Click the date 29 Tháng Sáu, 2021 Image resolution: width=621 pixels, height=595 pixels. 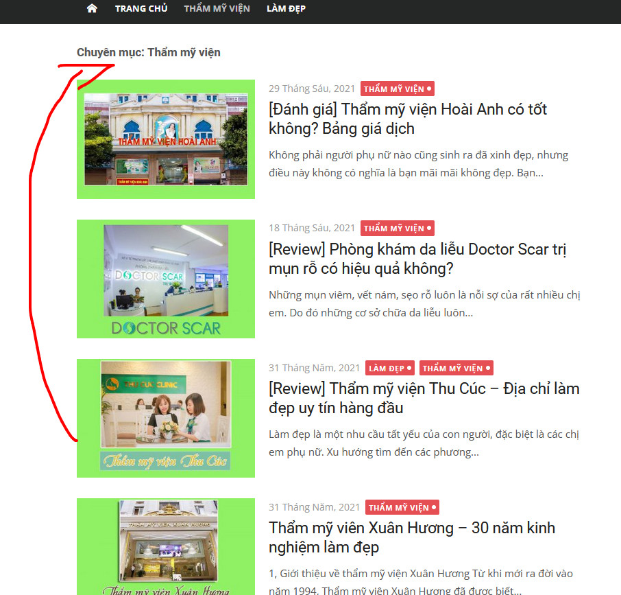pos(312,89)
